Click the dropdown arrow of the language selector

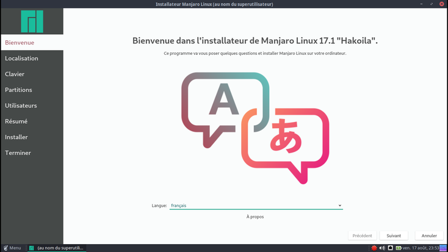coord(340,206)
